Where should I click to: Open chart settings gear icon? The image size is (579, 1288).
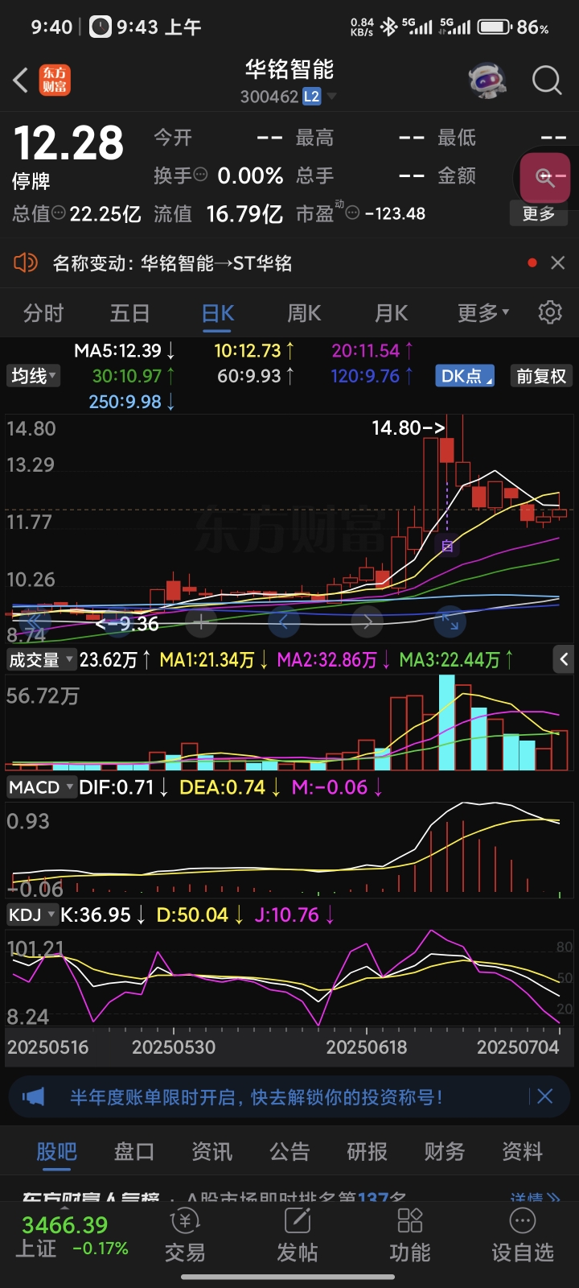550,312
